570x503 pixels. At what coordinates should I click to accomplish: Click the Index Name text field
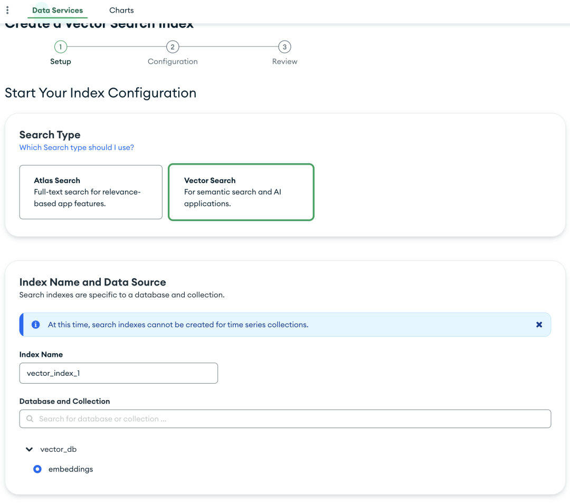[118, 373]
